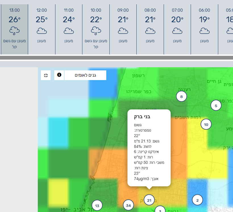Image resolution: width=233 pixels, height=212 pixels.
Task: Exit fullscreen map with the collapse icon
Action: (46, 75)
